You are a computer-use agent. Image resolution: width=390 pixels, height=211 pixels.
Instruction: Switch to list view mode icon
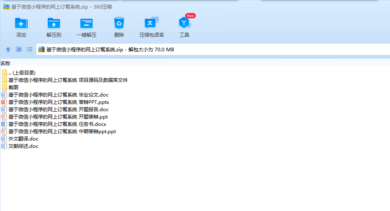pyautogui.click(x=29, y=49)
